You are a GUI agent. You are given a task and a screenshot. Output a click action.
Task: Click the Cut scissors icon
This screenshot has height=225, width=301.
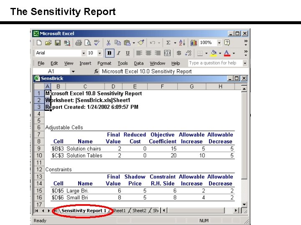click(108, 42)
